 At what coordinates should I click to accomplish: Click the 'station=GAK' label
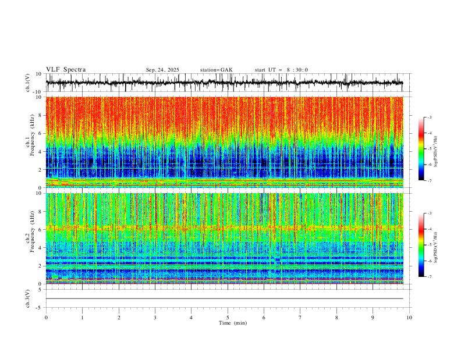coord(216,70)
